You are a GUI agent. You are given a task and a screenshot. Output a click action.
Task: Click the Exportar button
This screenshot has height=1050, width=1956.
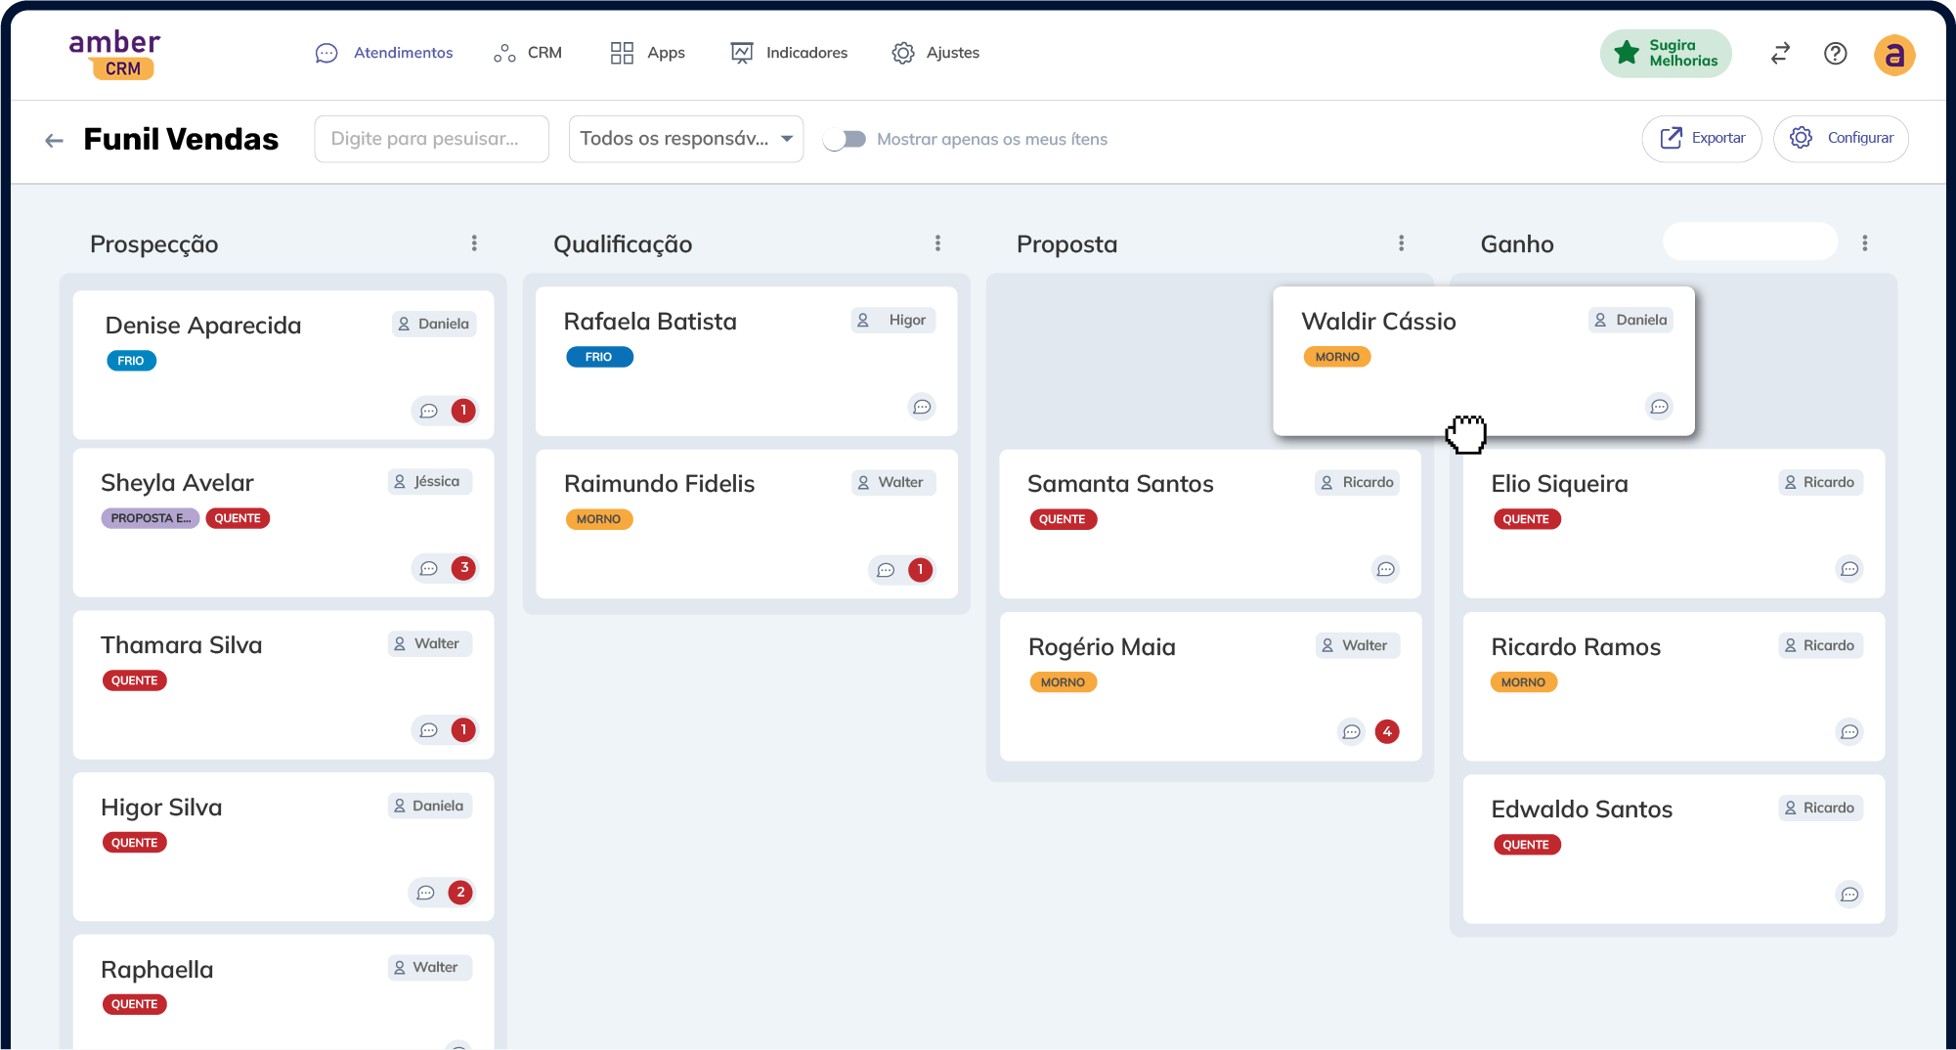pos(1701,138)
